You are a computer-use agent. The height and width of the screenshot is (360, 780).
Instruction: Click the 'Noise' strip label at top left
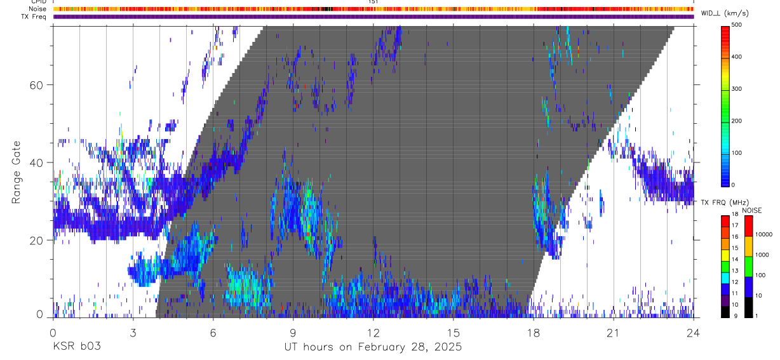[x=38, y=9]
